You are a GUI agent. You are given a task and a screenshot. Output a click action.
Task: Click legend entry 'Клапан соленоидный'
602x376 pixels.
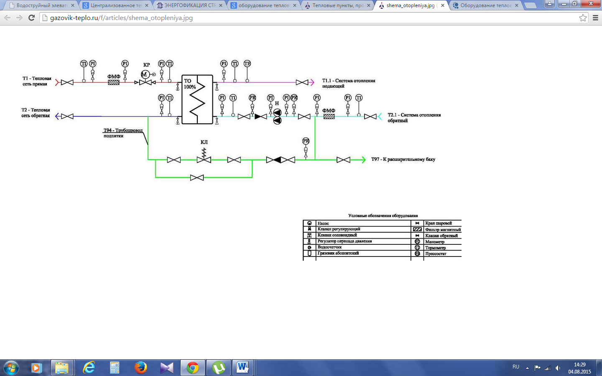click(337, 235)
